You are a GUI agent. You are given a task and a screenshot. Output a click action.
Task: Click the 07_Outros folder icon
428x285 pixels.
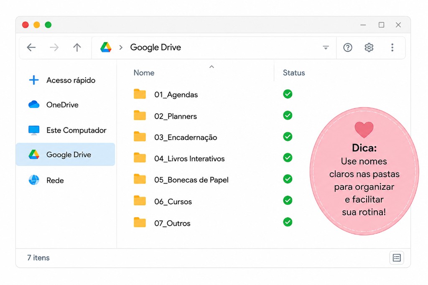pyautogui.click(x=140, y=222)
